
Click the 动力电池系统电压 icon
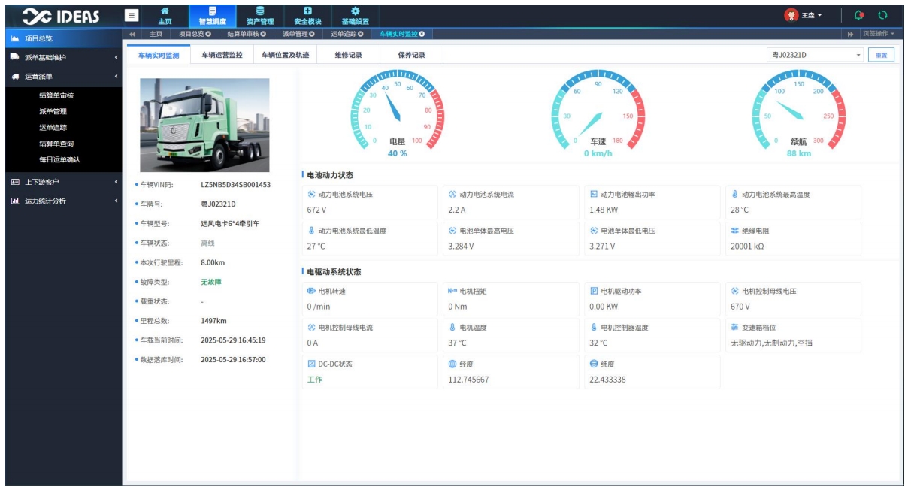[311, 195]
